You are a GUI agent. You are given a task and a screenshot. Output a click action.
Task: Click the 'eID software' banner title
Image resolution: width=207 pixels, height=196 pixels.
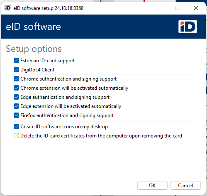click(33, 27)
